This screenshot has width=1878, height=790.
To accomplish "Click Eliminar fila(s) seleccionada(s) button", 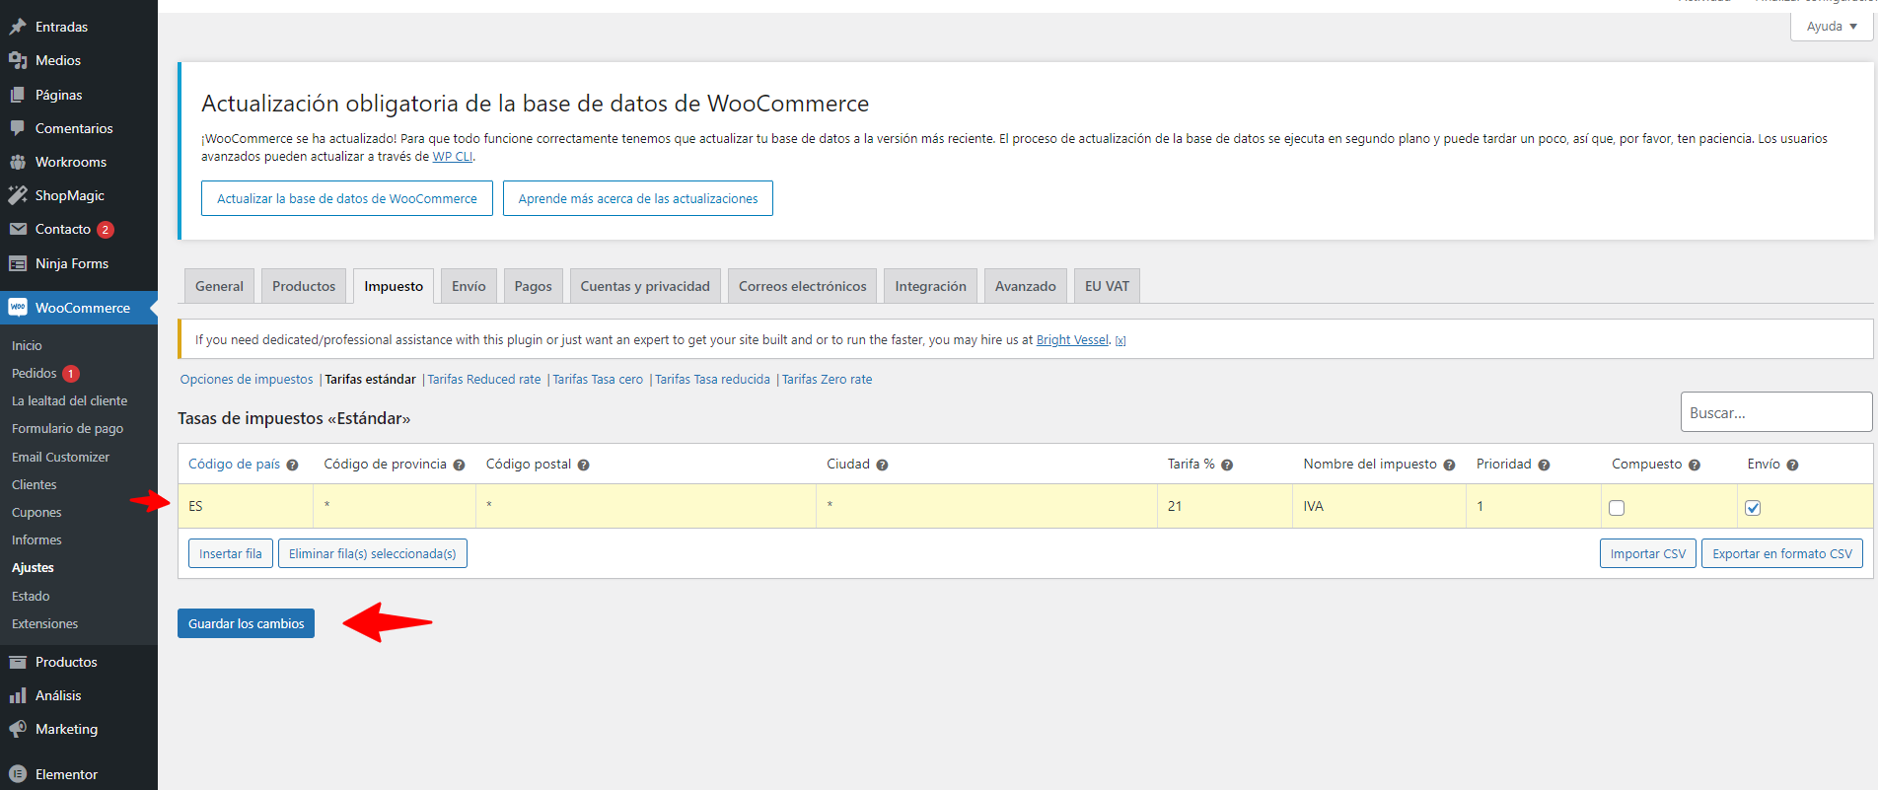I will 373,553.
